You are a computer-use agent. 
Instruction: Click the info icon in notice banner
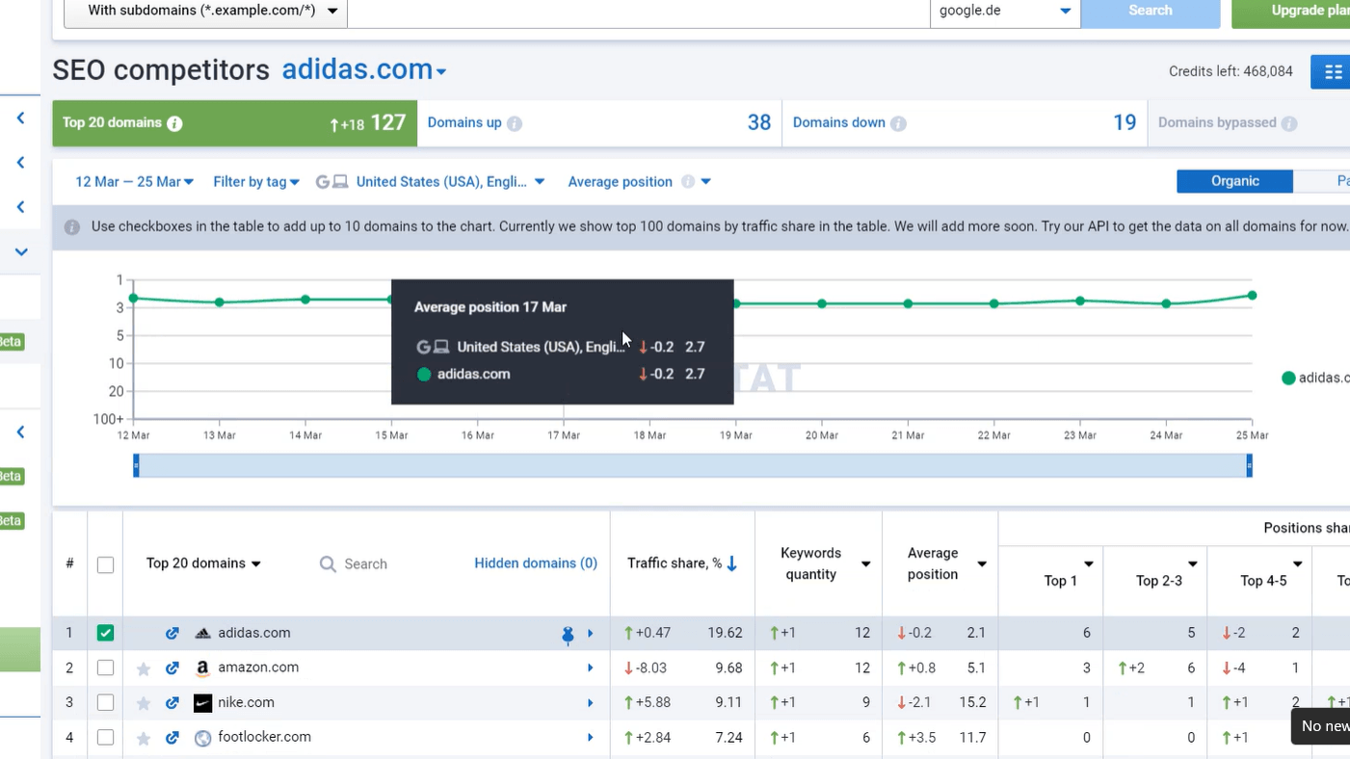tap(72, 227)
